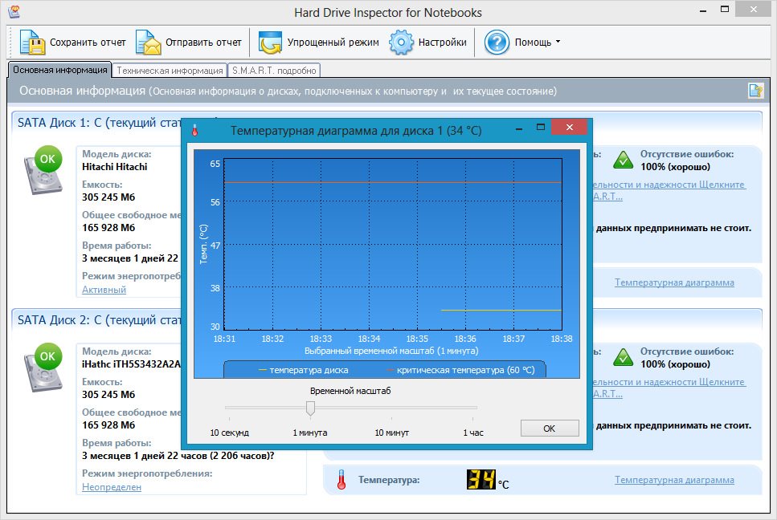Image resolution: width=777 pixels, height=520 pixels.
Task: Click Упрощенный режим toolbar label
Action: tap(333, 43)
